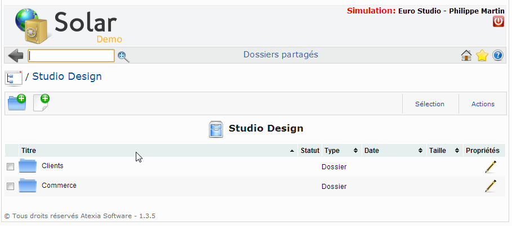Open the Studio Design breadcrumb link

tap(67, 76)
